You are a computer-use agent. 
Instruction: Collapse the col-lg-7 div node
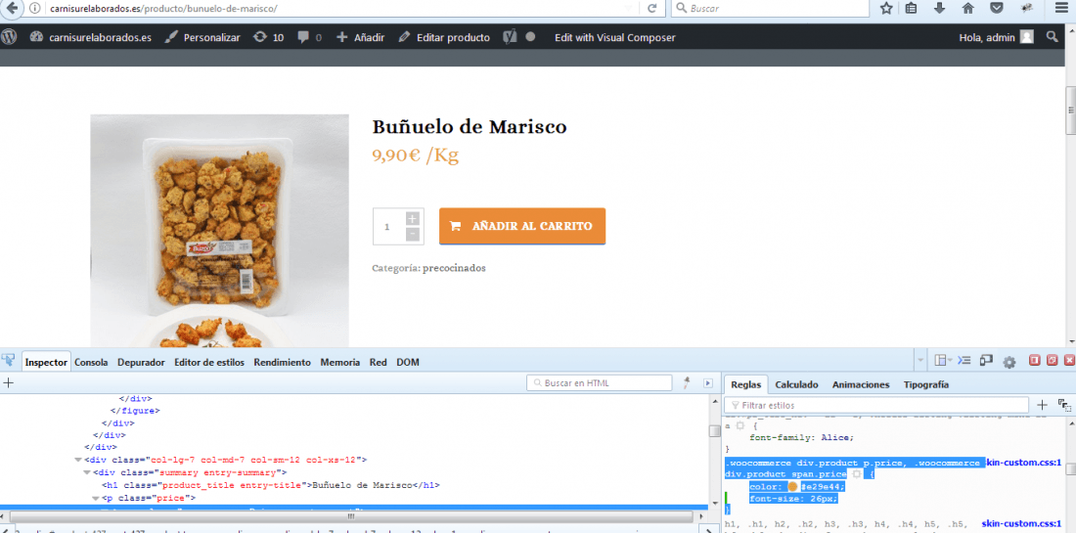(78, 460)
